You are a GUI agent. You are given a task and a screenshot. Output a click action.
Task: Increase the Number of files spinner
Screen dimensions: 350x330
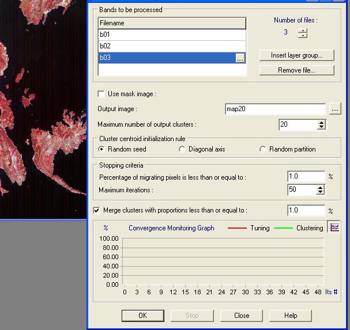(x=303, y=31)
